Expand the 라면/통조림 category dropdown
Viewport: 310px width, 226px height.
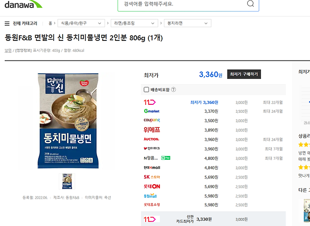pos(134,23)
